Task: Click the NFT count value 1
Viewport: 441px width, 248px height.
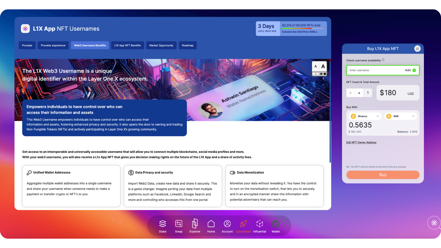Action: pos(368,93)
